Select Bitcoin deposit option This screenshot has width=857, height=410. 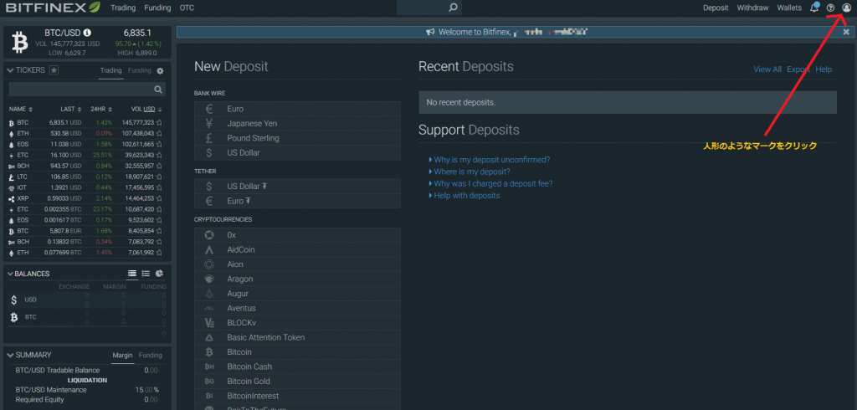(x=297, y=352)
